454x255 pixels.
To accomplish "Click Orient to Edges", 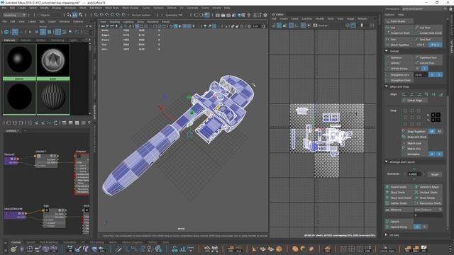I will click(x=428, y=187).
